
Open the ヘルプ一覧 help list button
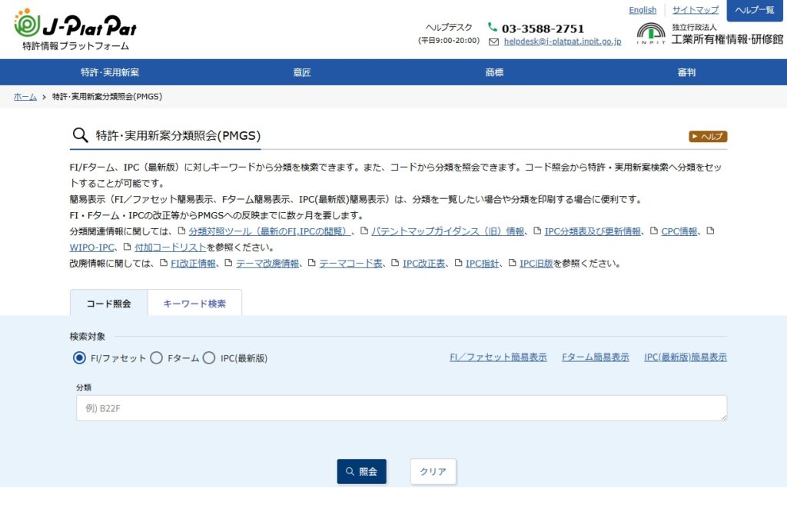[754, 10]
